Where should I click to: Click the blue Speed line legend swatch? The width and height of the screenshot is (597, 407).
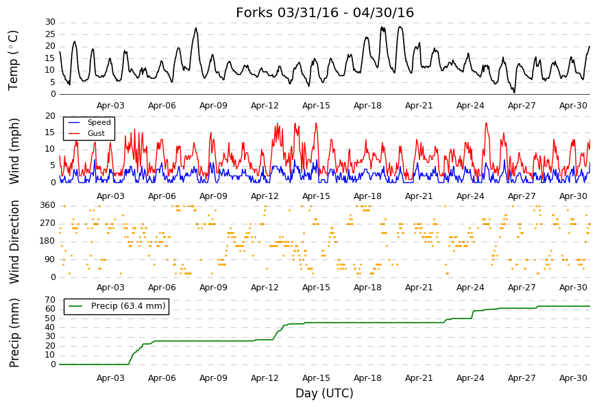[74, 123]
